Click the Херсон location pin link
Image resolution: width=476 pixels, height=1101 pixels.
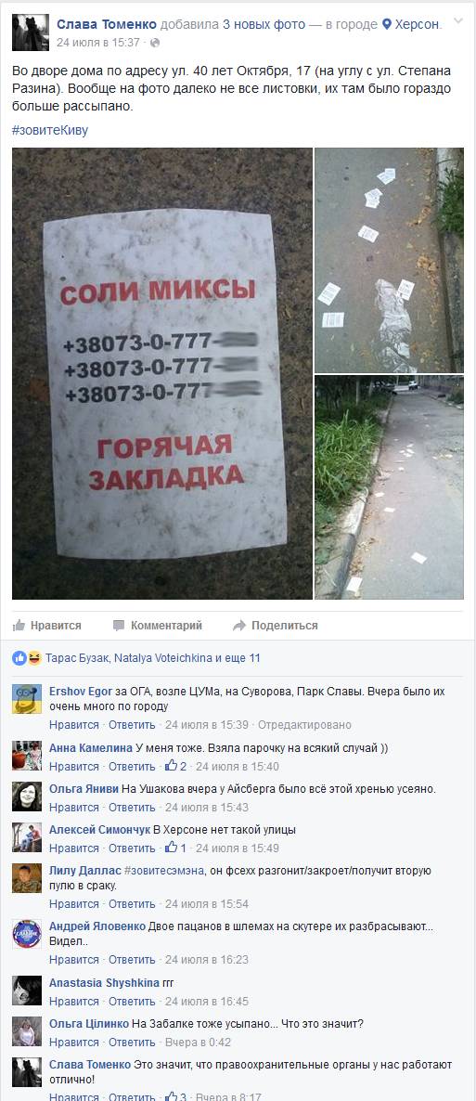411,24
